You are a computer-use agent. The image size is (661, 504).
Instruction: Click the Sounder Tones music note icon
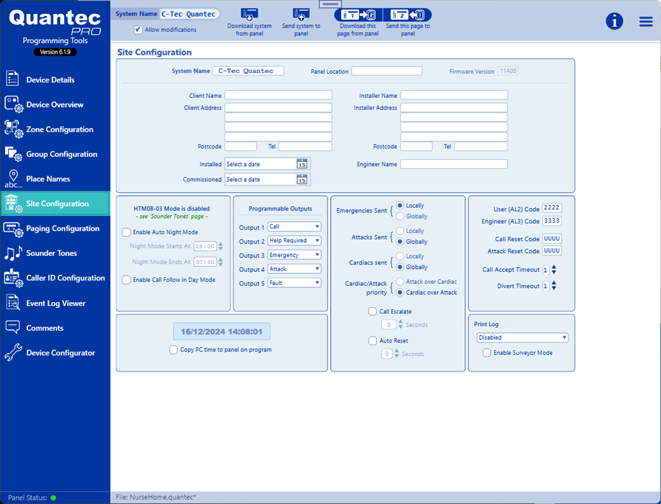click(13, 253)
